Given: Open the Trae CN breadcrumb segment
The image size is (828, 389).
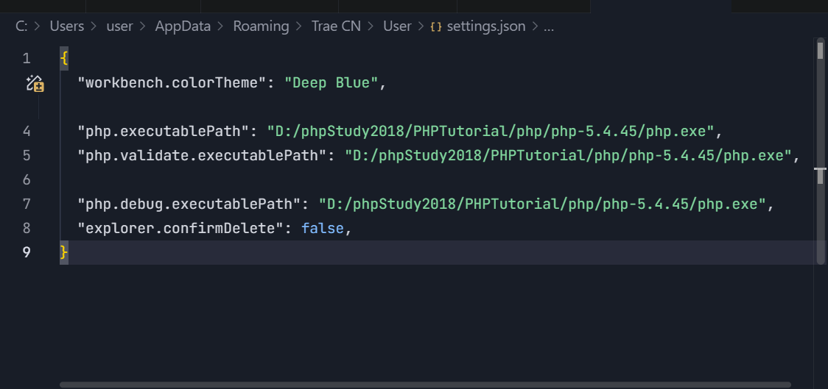Looking at the screenshot, I should [x=336, y=26].
